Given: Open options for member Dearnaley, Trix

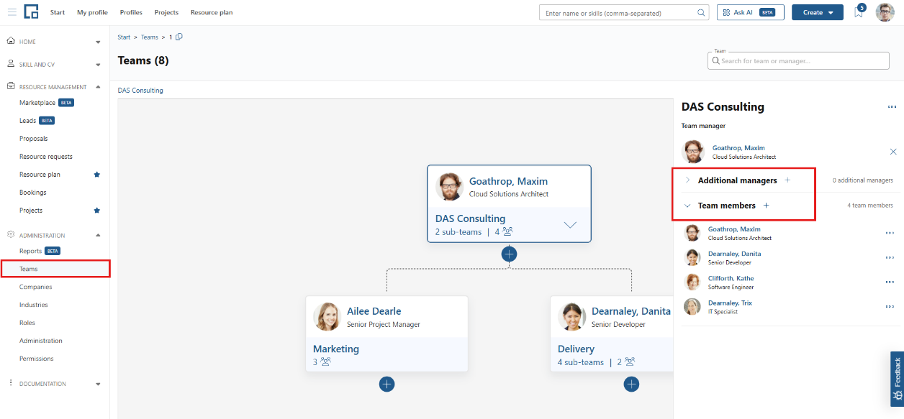Looking at the screenshot, I should [x=890, y=306].
